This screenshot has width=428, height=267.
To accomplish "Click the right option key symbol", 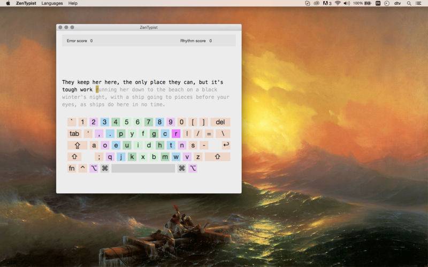I will [x=193, y=168].
